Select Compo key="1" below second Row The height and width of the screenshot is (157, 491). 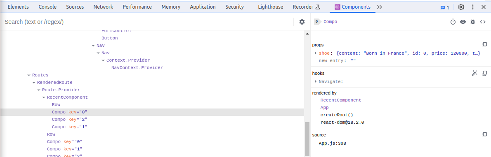pyautogui.click(x=64, y=149)
